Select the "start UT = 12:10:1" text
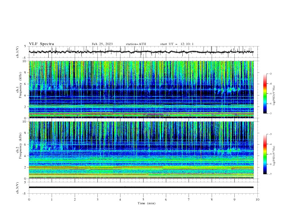290x224 pixels. point(177,44)
